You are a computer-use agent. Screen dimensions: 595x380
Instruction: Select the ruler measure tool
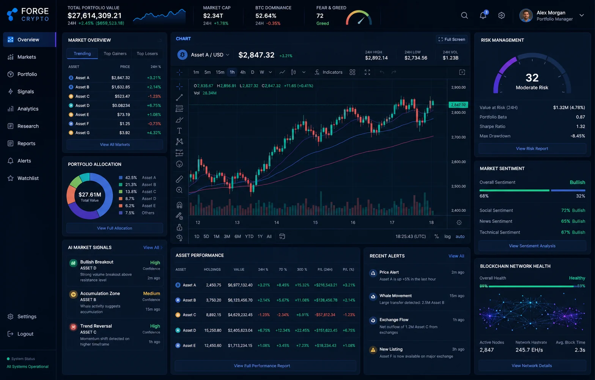[x=179, y=179]
